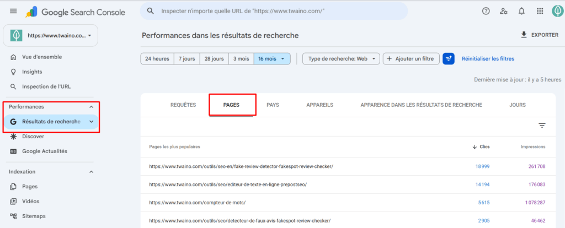
Task: Open the table filter rows icon
Action: click(542, 126)
